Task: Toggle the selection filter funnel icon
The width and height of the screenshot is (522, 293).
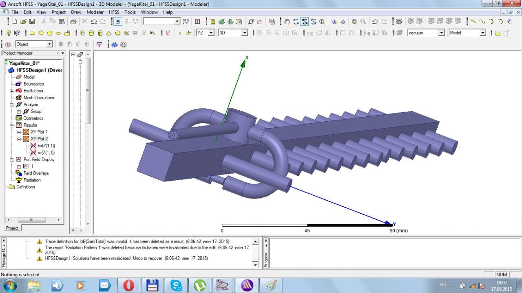Action: coord(99,44)
